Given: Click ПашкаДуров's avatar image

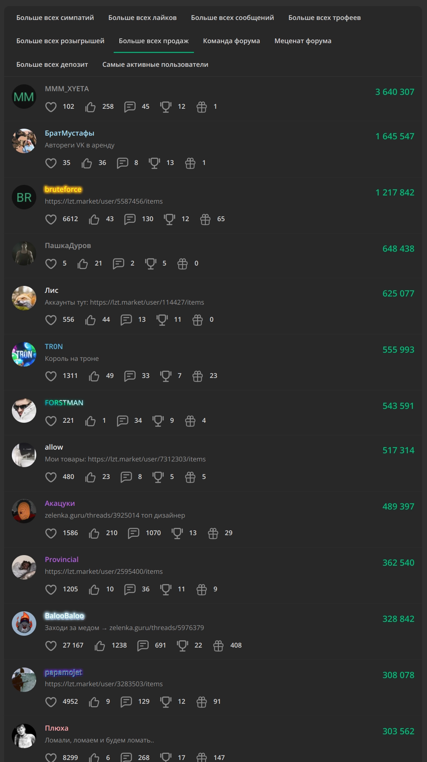Looking at the screenshot, I should pos(24,253).
